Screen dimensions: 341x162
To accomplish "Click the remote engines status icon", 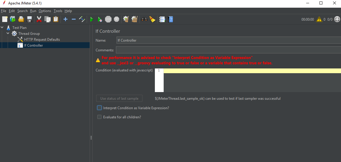I will 337,19.
